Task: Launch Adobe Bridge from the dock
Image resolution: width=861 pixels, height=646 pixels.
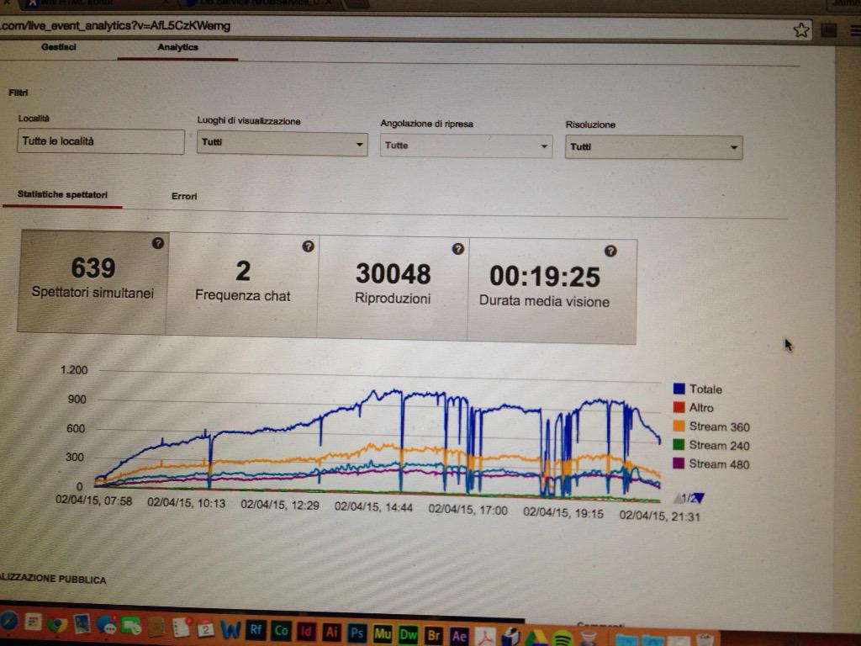Action: coord(434,636)
